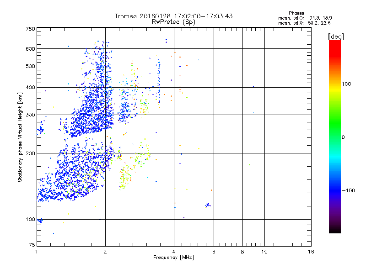The height and width of the screenshot is (274, 366).
Task: Click the x-axis label '10'
Action: click(264, 252)
